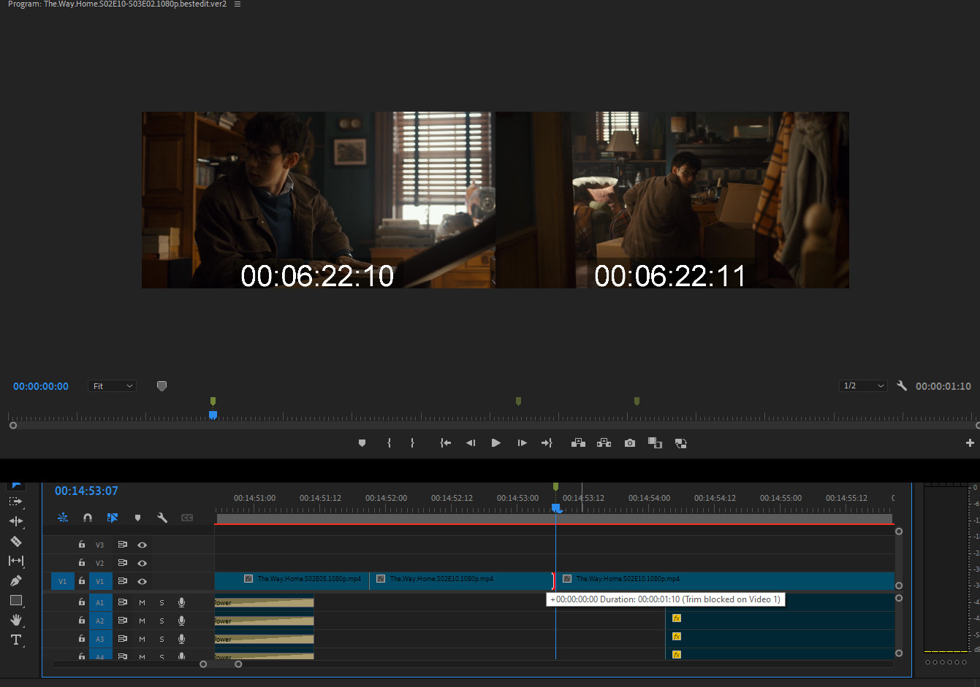Image resolution: width=980 pixels, height=687 pixels.
Task: Select the Hand tool
Action: tap(15, 620)
